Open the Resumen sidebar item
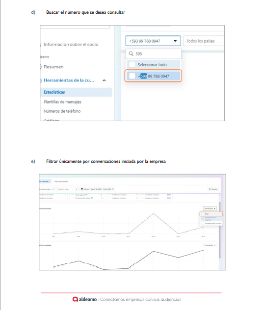263x310 pixels. click(x=53, y=67)
